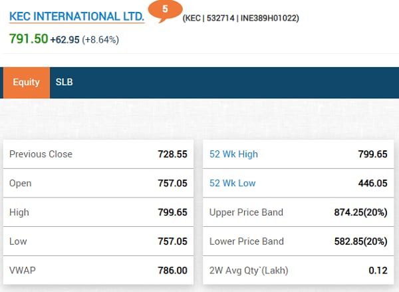399x292 pixels.
Task: Switch to the SLB tab
Action: point(65,82)
